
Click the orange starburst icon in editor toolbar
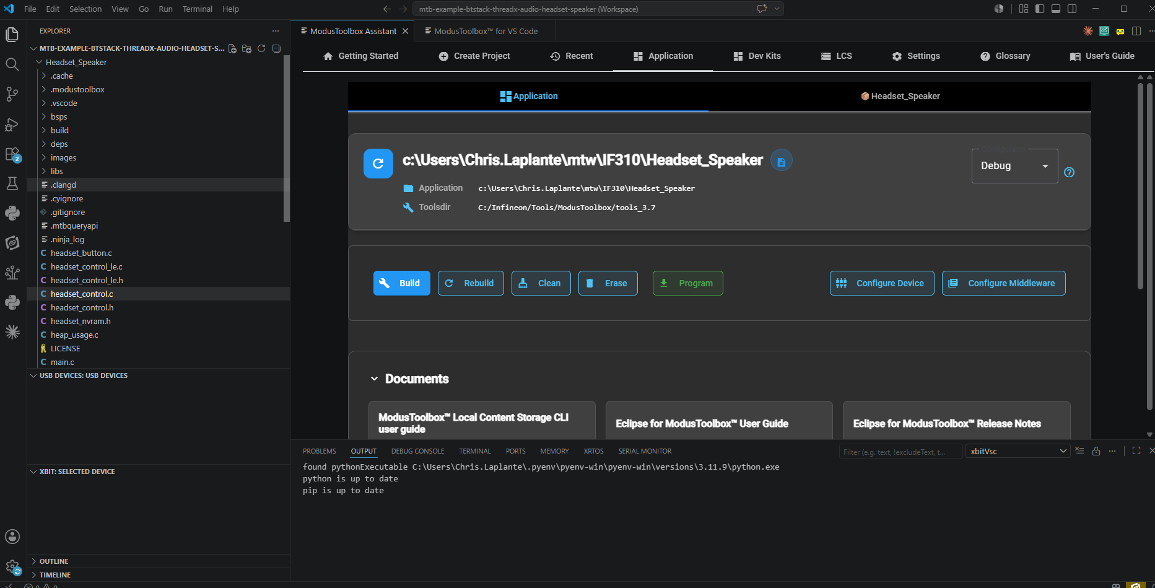(1088, 31)
